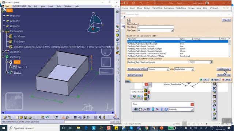The width and height of the screenshot is (234, 131).
Task: Click the Design Table icon in toolbar
Action: pos(75,118)
